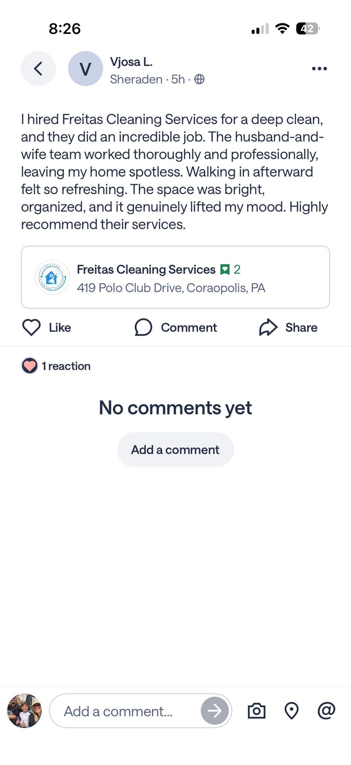Tap the back arrow button

pyautogui.click(x=38, y=68)
